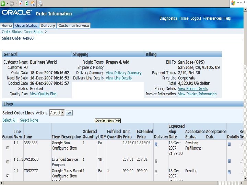Screen dimensions: 247x185
Task: Open the View Quality Plan link
Action: (x=43, y=94)
